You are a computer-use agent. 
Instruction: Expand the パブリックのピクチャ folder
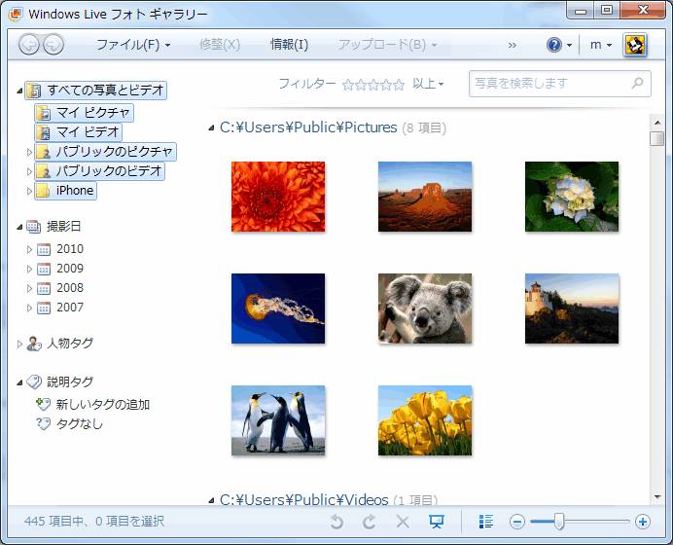pos(29,152)
